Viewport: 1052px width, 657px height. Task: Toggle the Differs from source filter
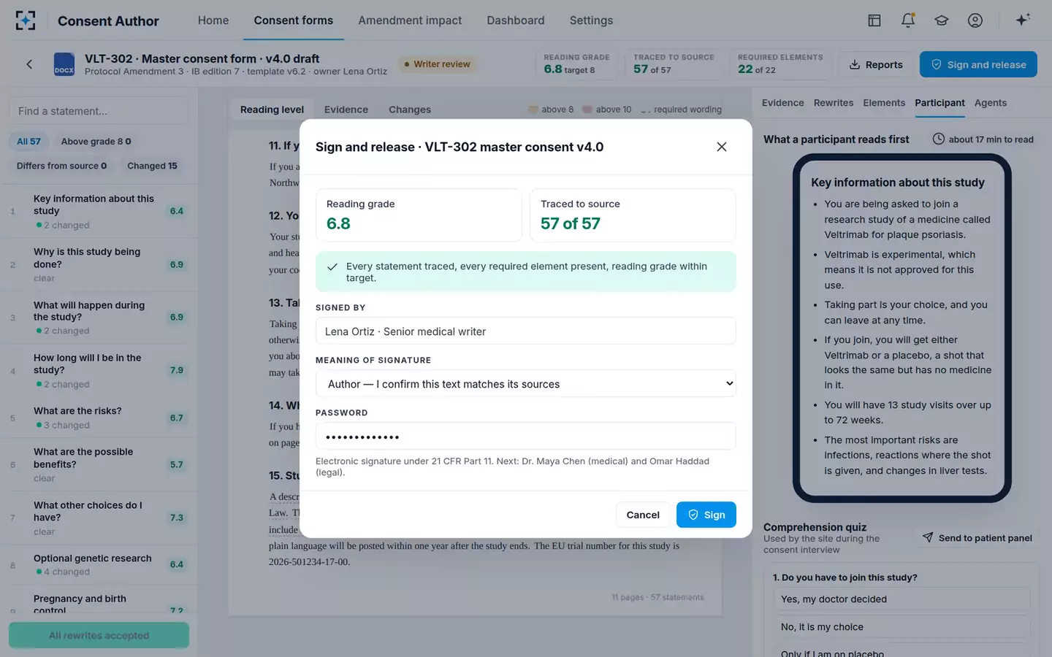(x=62, y=166)
